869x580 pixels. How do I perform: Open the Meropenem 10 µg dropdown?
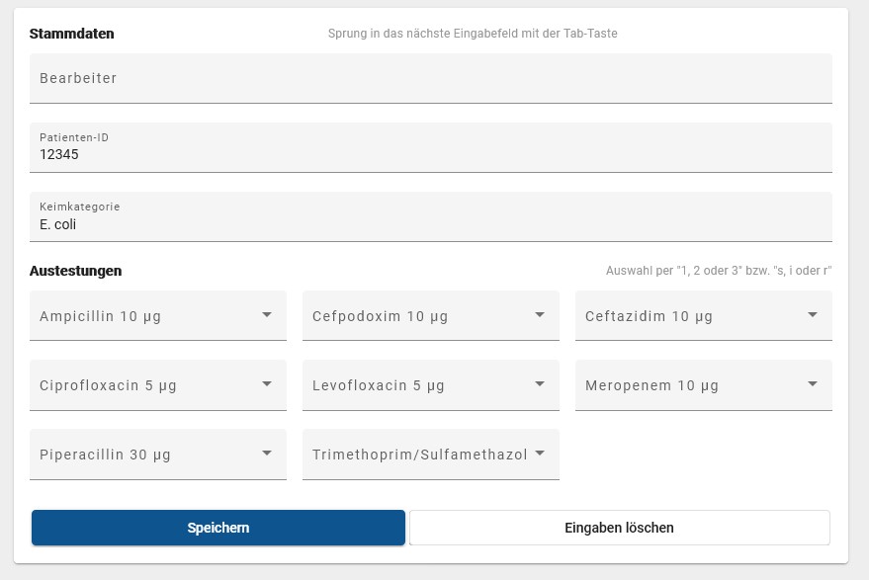coord(704,385)
